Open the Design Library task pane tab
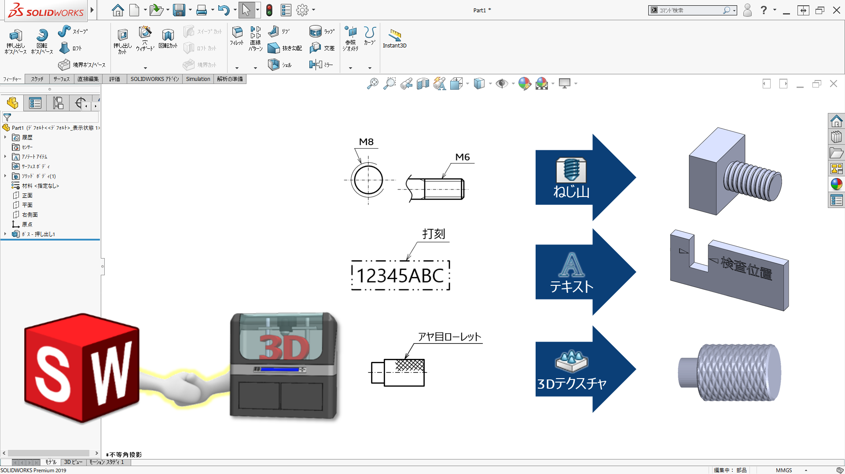The height and width of the screenshot is (474, 845). click(836, 137)
